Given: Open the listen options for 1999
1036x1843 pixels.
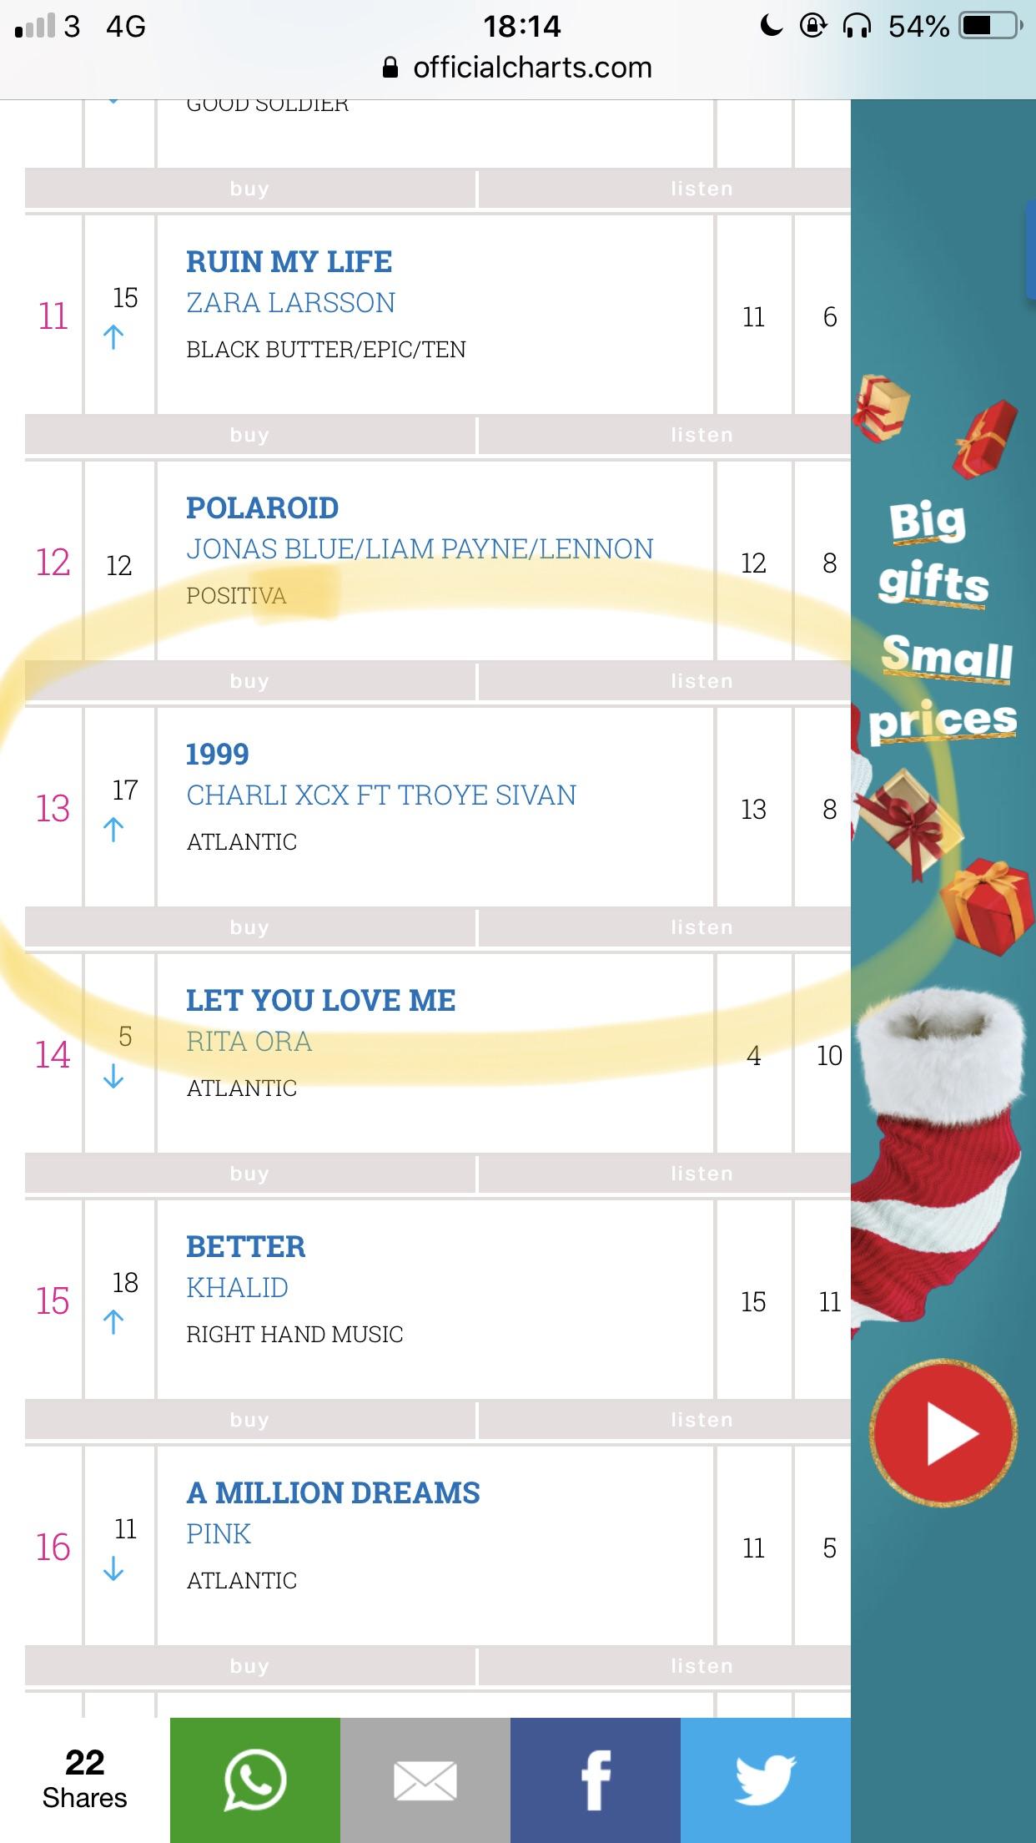Looking at the screenshot, I should tap(701, 927).
